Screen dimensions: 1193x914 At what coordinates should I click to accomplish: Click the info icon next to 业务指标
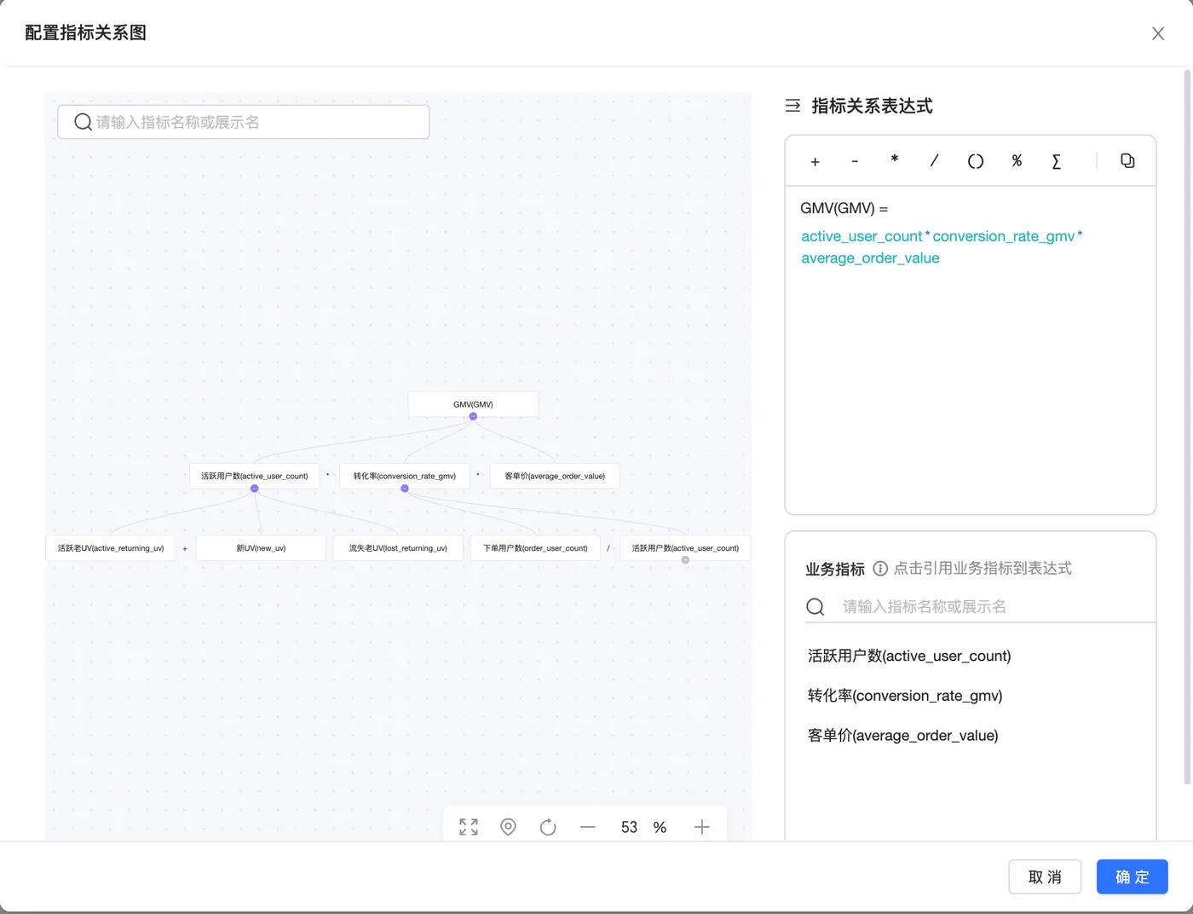coord(880,569)
